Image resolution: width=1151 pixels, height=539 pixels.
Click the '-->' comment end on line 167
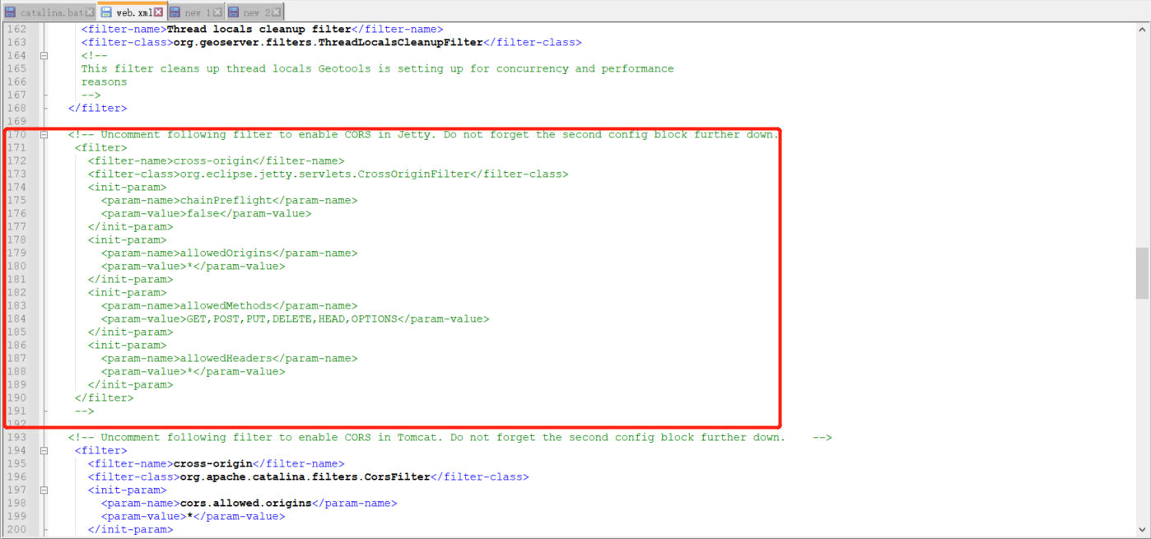pyautogui.click(x=91, y=95)
